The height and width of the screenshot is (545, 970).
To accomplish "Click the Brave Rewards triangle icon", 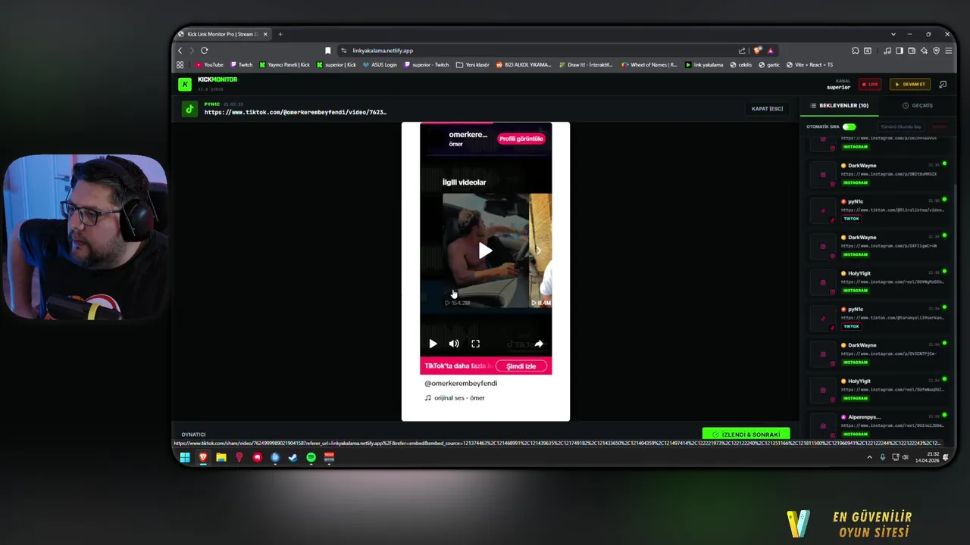I will (770, 51).
